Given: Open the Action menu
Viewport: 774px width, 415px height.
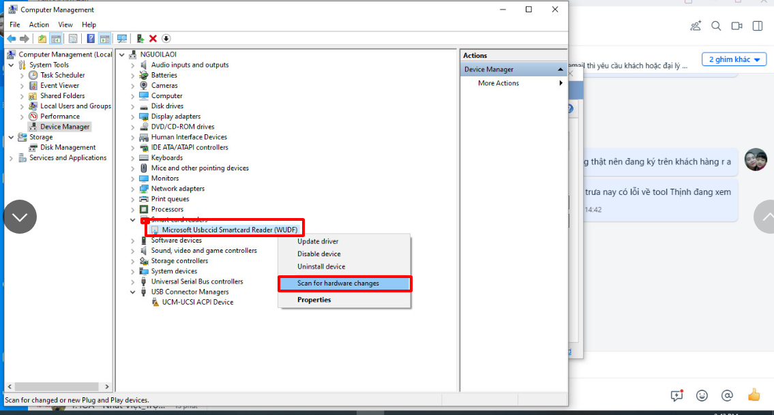Looking at the screenshot, I should (39, 25).
